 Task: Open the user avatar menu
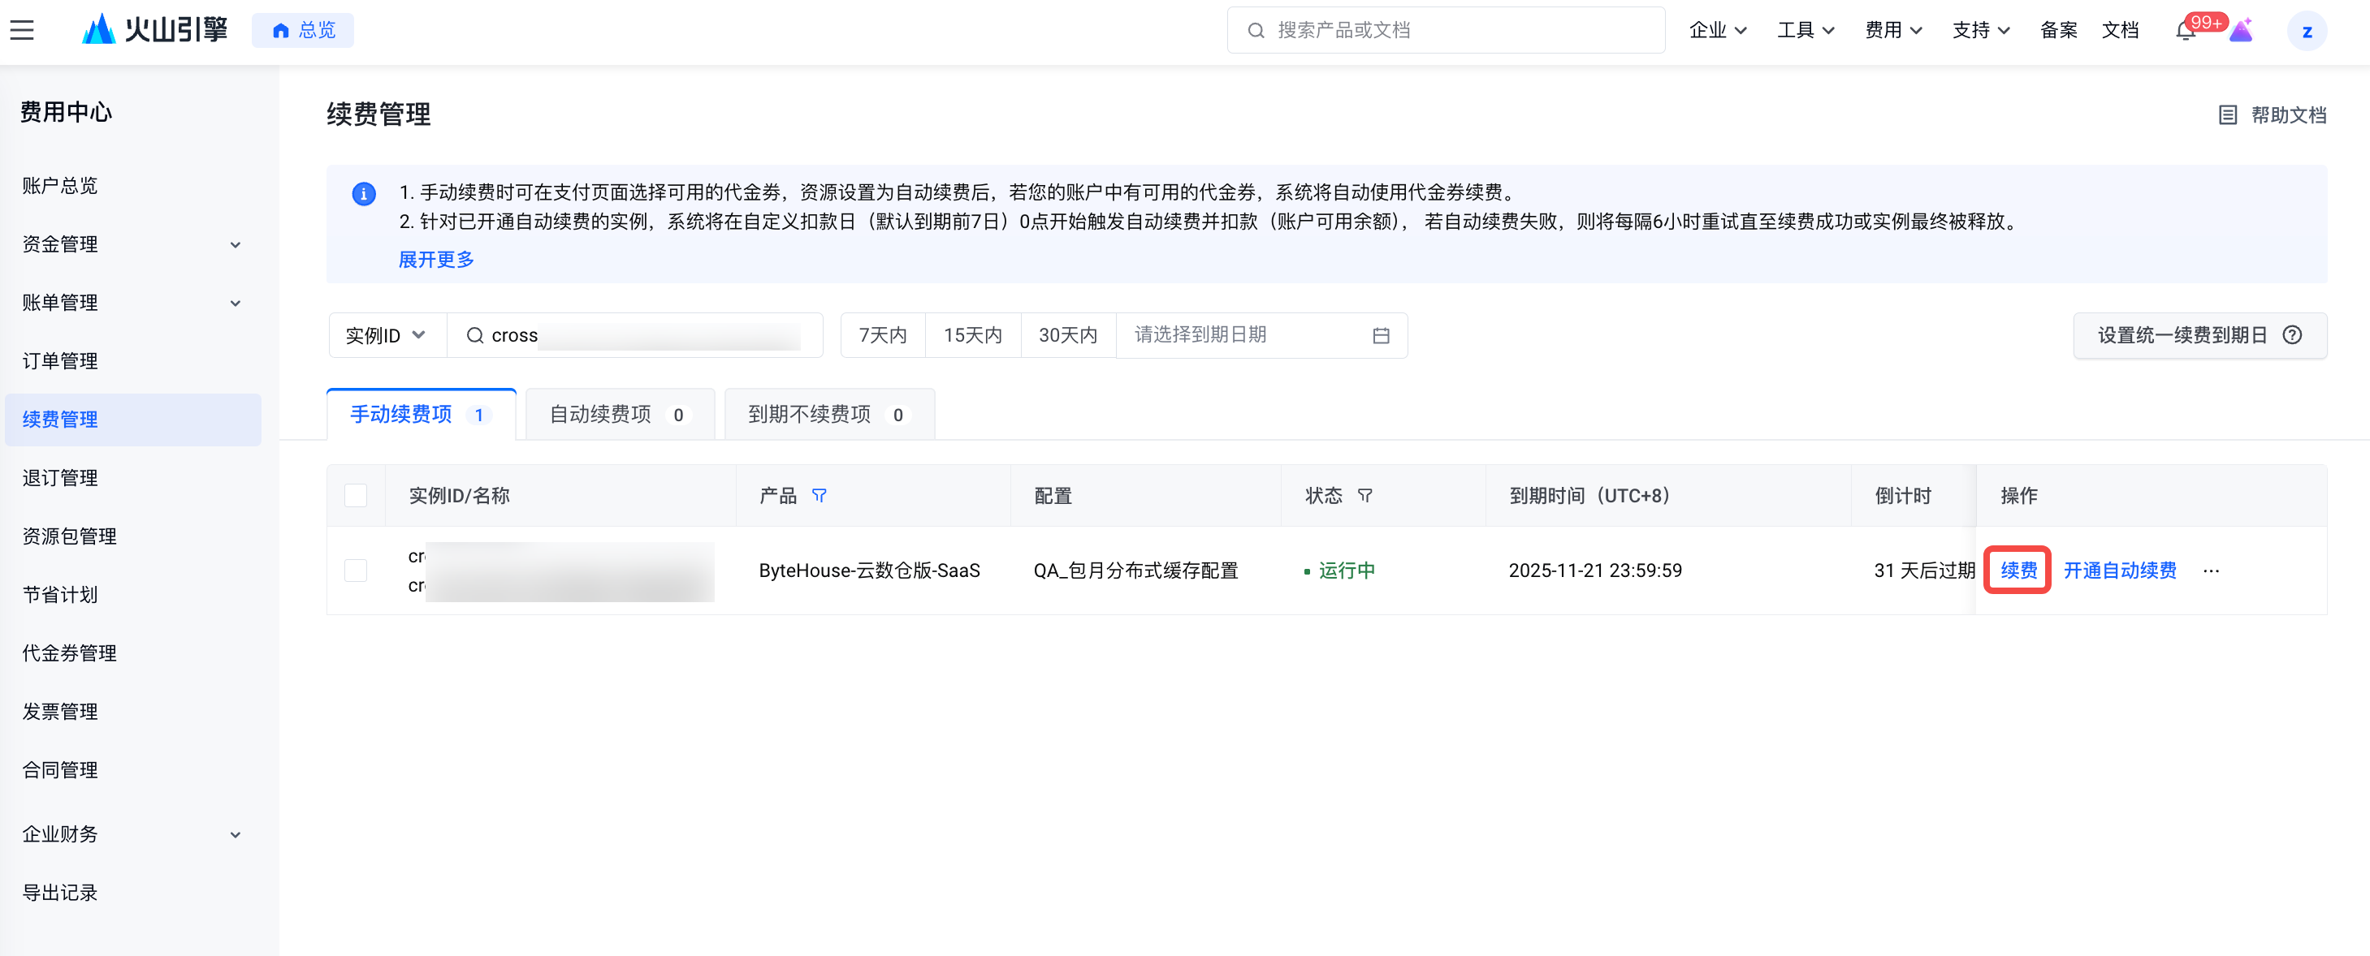click(x=2307, y=32)
